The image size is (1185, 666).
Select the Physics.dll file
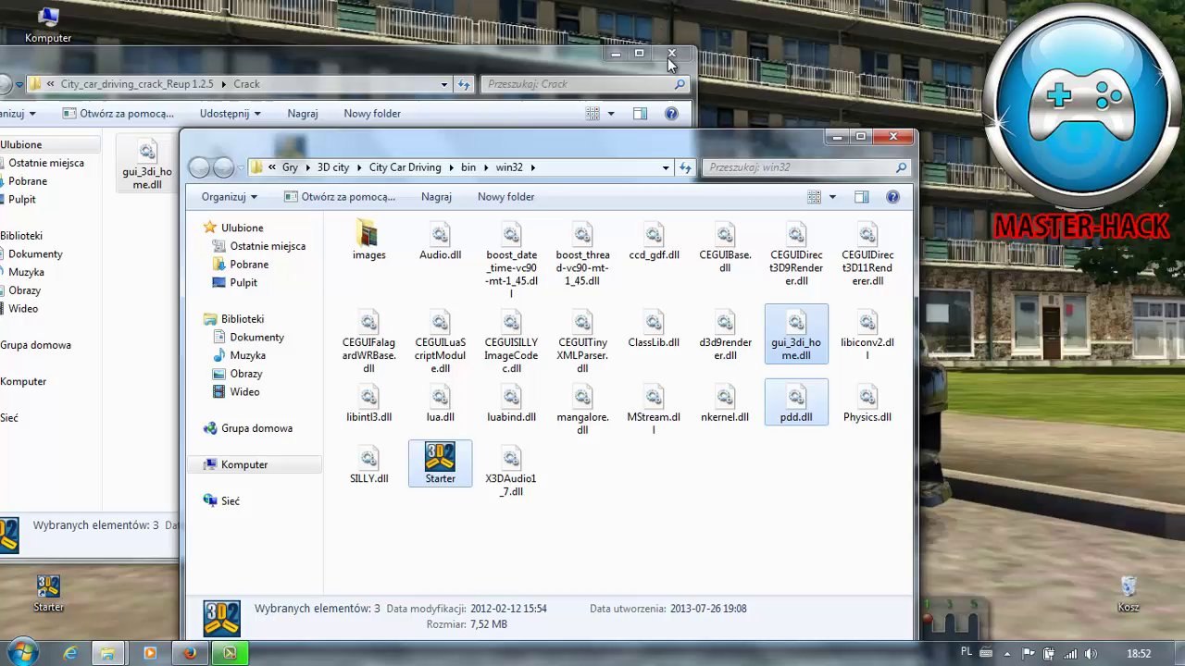867,404
